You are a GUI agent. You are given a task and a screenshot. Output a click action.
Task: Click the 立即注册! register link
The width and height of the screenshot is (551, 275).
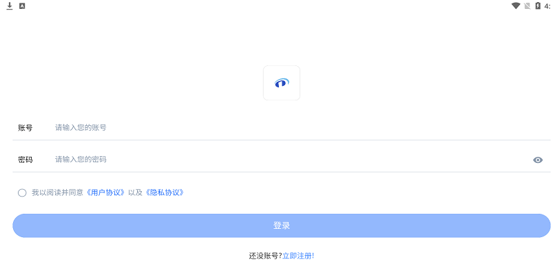coord(298,255)
